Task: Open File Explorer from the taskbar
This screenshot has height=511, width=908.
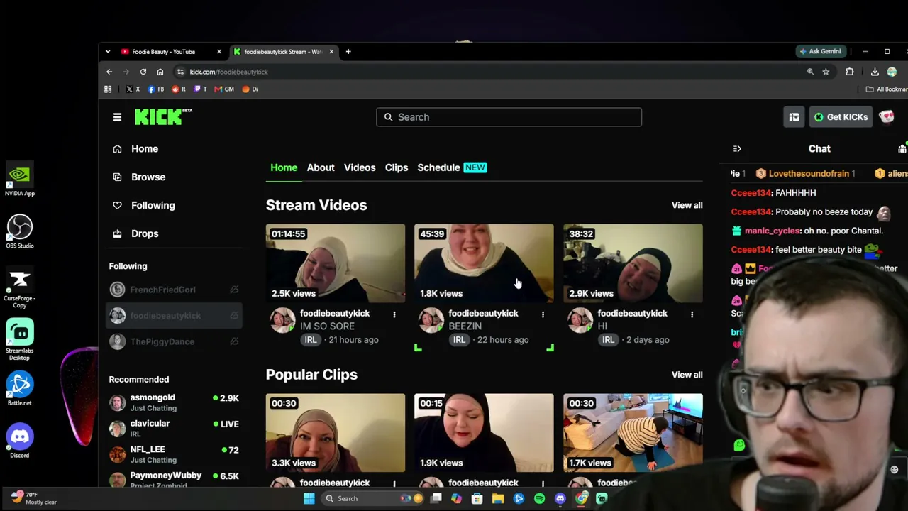Action: 498,498
